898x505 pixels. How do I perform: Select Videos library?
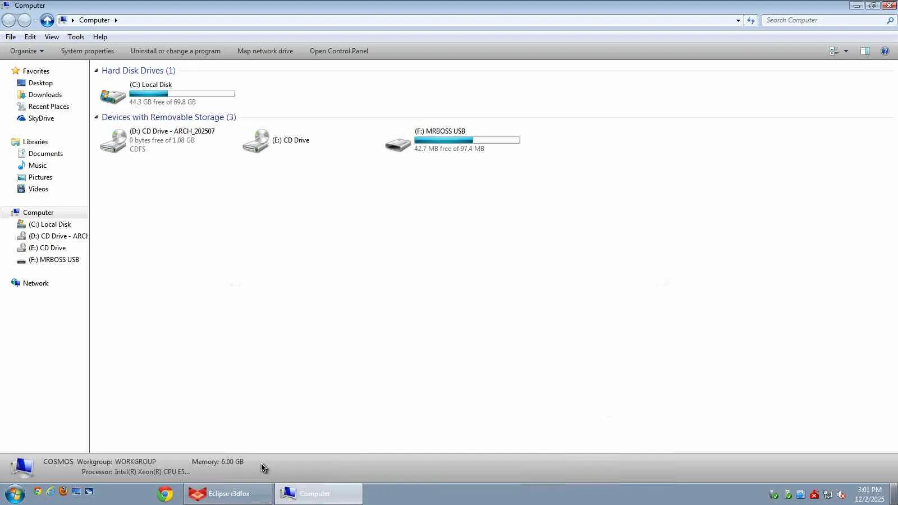(38, 189)
